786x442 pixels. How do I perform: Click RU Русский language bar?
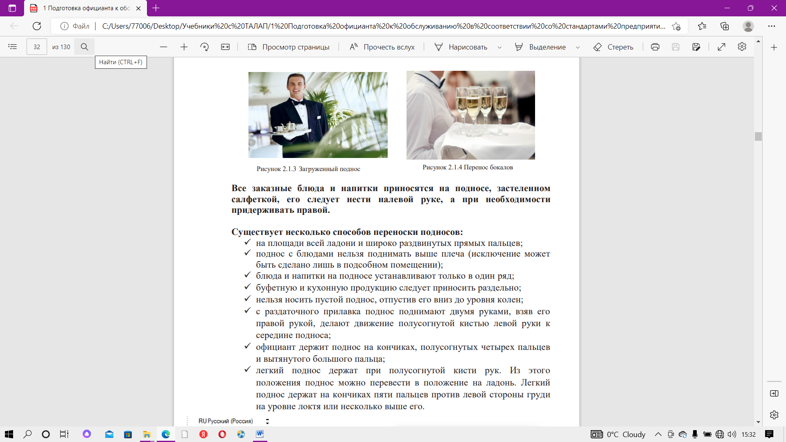[226, 421]
